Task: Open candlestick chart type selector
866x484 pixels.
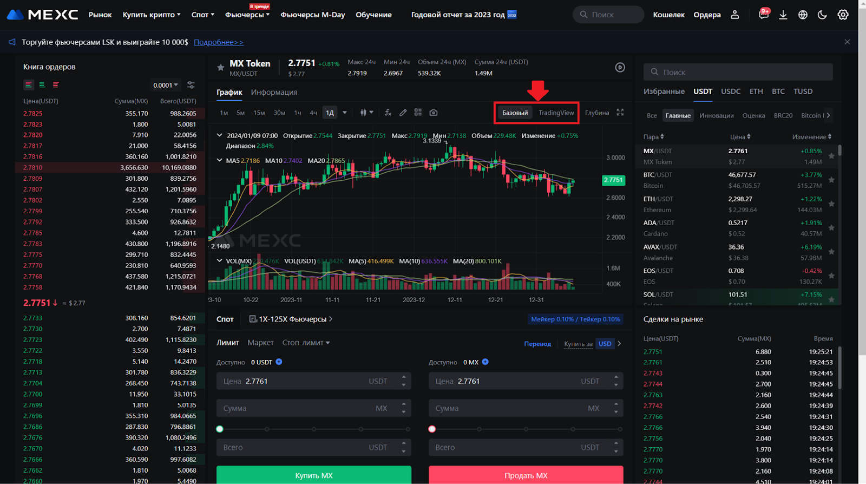Action: (366, 113)
